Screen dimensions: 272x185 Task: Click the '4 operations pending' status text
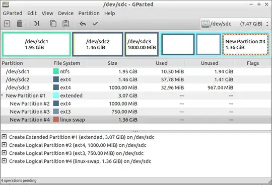pos(19,180)
